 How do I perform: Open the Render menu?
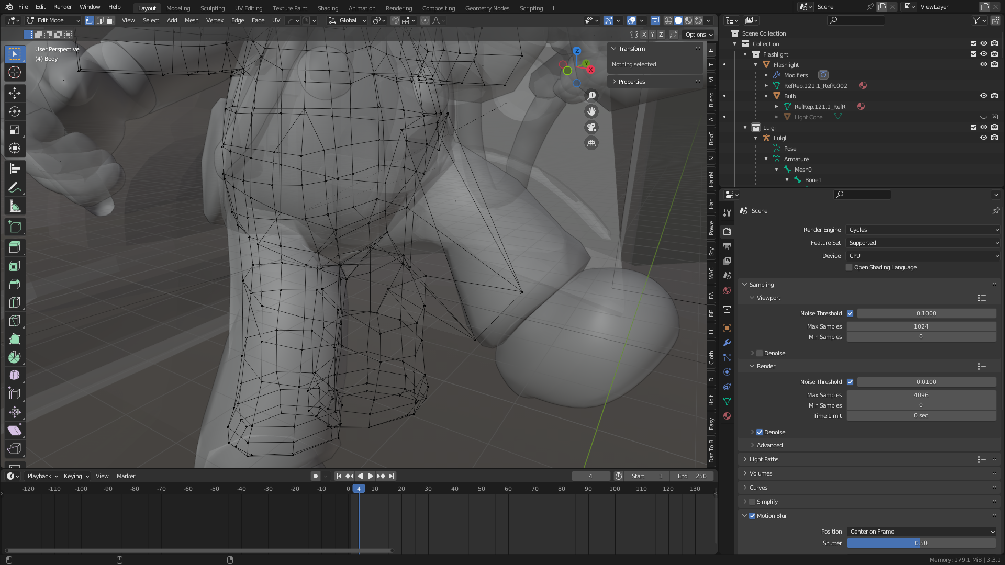[x=62, y=7]
